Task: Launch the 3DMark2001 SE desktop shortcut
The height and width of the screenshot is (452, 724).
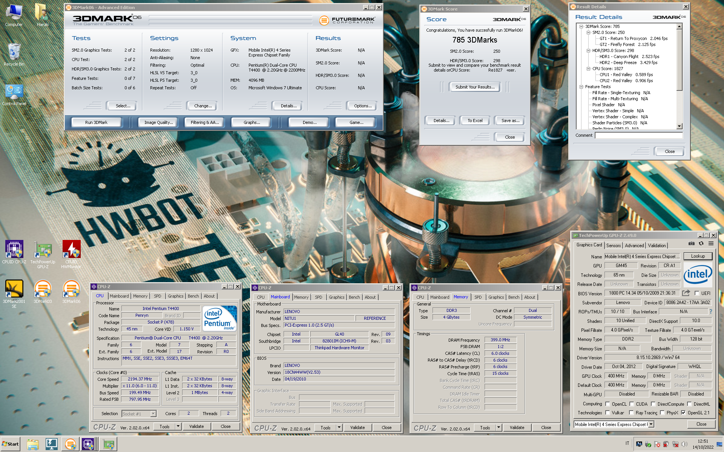Action: click(x=14, y=294)
